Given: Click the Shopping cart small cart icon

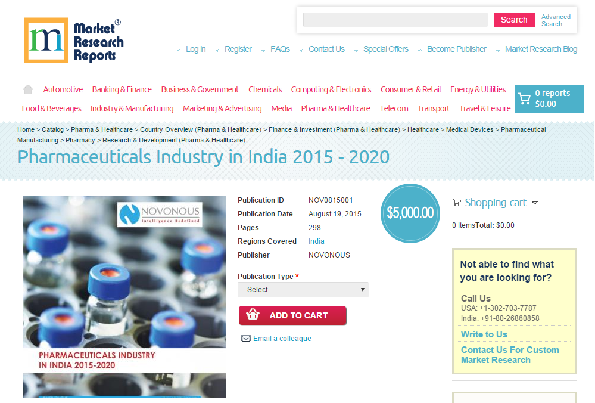Looking at the screenshot, I should (x=457, y=203).
